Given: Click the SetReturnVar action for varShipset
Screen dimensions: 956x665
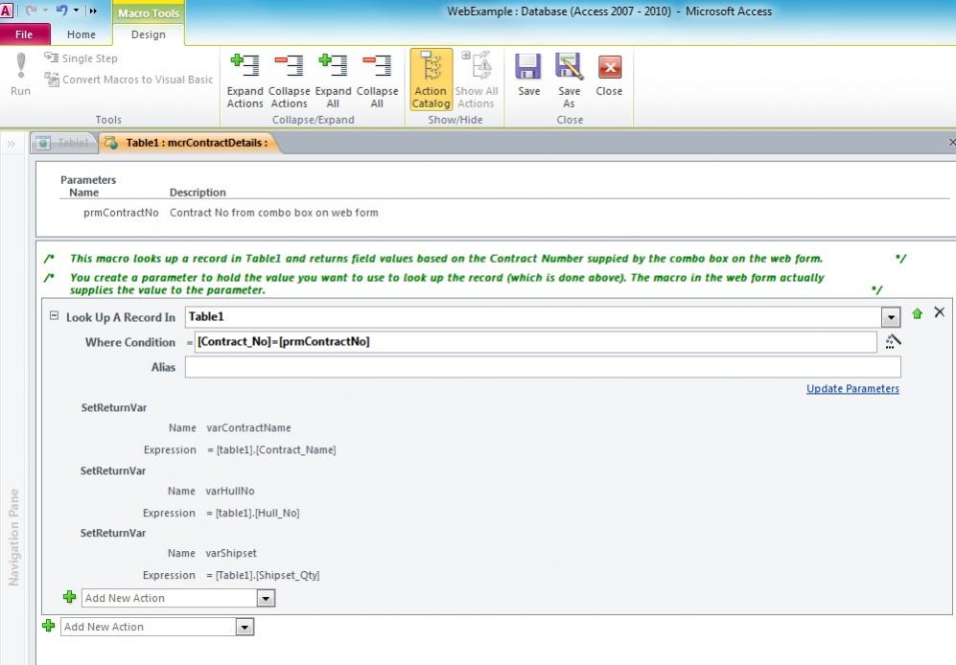Looking at the screenshot, I should [113, 534].
